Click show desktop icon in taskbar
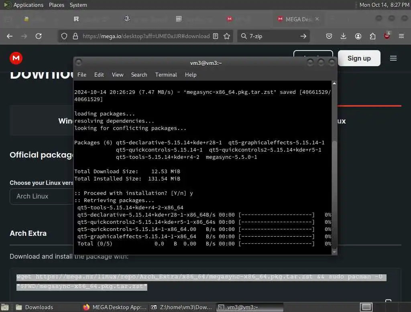411x312 pixels. (x=5, y=307)
